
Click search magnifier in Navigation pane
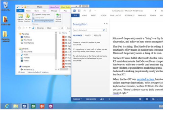click(x=104, y=30)
